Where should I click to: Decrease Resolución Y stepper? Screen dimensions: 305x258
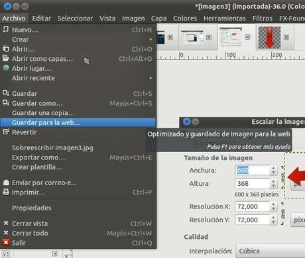click(x=273, y=222)
